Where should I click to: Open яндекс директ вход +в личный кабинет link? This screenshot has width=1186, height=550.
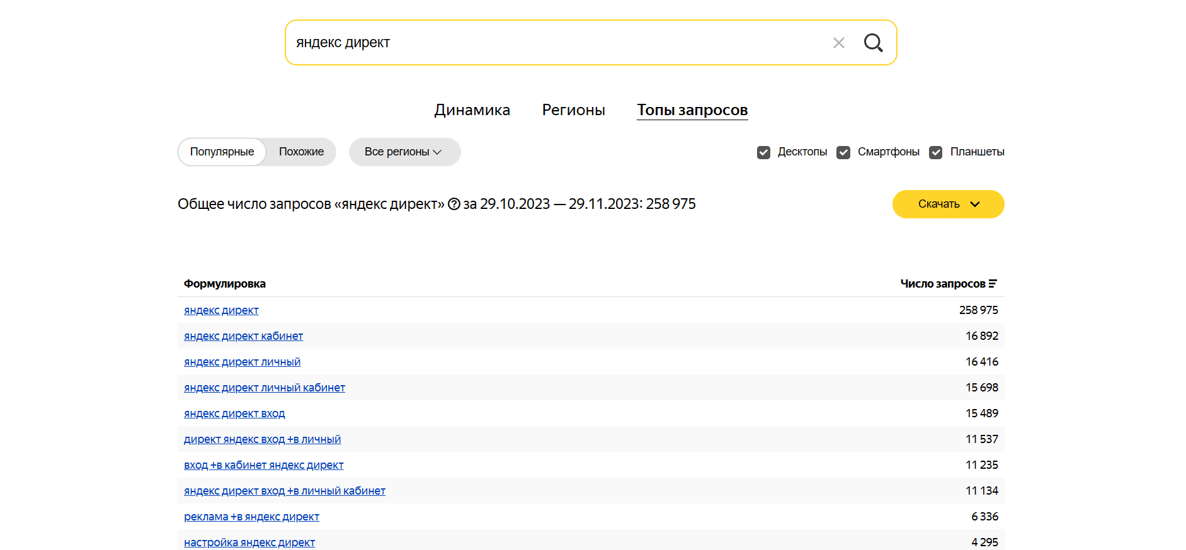pyautogui.click(x=285, y=491)
